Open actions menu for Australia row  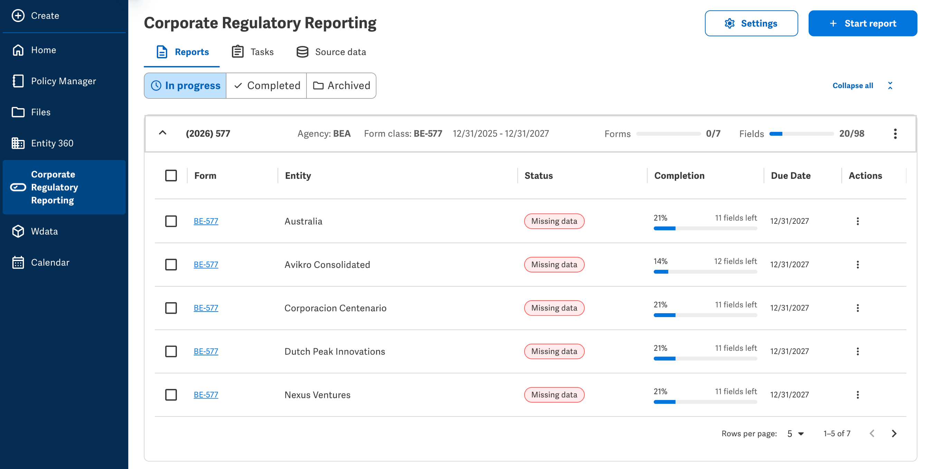[x=857, y=221]
